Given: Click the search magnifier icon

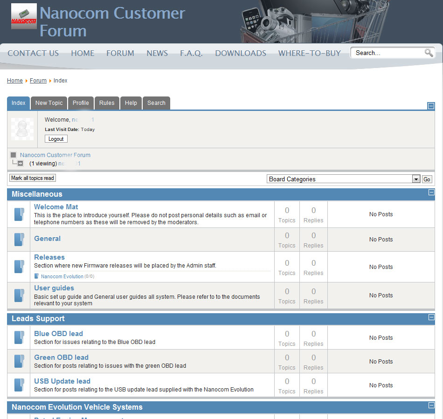Looking at the screenshot, I should [x=429, y=53].
